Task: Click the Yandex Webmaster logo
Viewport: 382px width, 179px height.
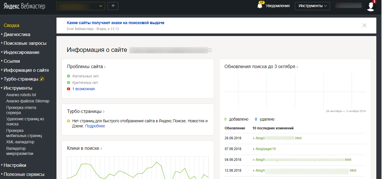Action: tap(24, 6)
